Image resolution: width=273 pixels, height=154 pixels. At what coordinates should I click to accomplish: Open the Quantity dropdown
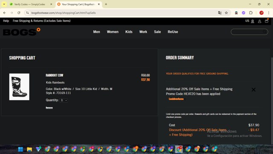64,101
